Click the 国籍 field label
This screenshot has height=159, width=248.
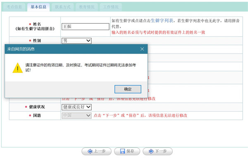click(x=37, y=115)
